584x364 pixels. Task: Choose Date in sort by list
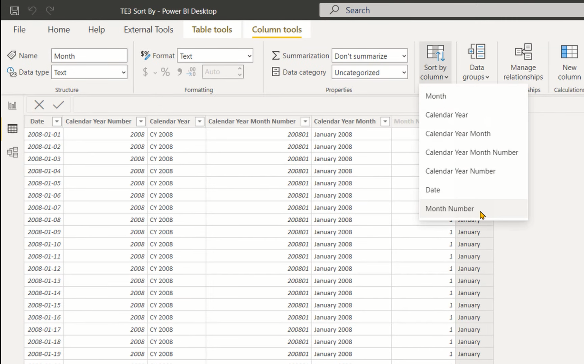473,190
